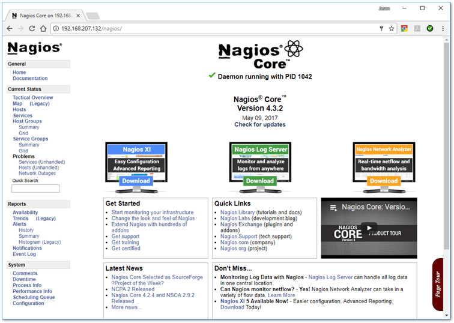Open the Alerts report

click(19, 224)
